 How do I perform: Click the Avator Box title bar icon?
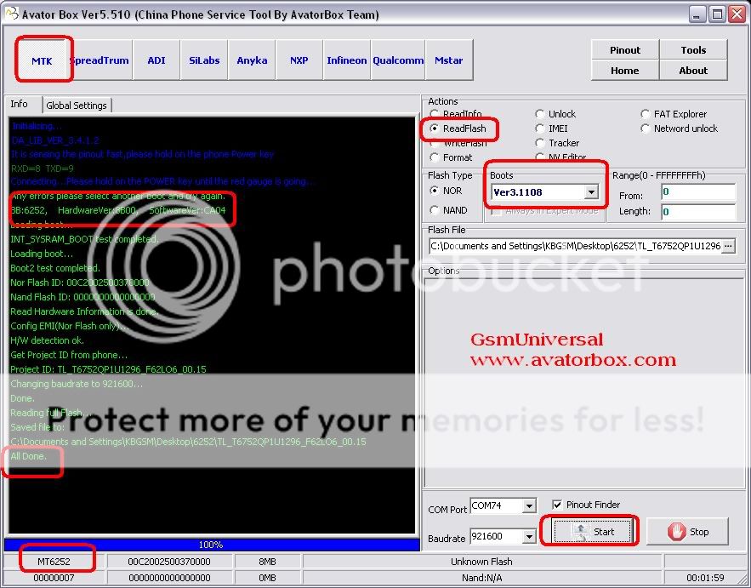[x=12, y=14]
